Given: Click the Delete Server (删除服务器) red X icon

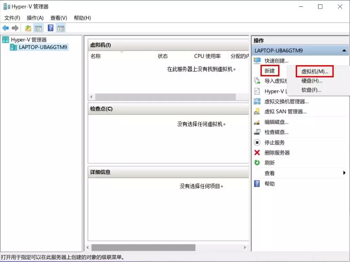Looking at the screenshot, I should point(257,153).
